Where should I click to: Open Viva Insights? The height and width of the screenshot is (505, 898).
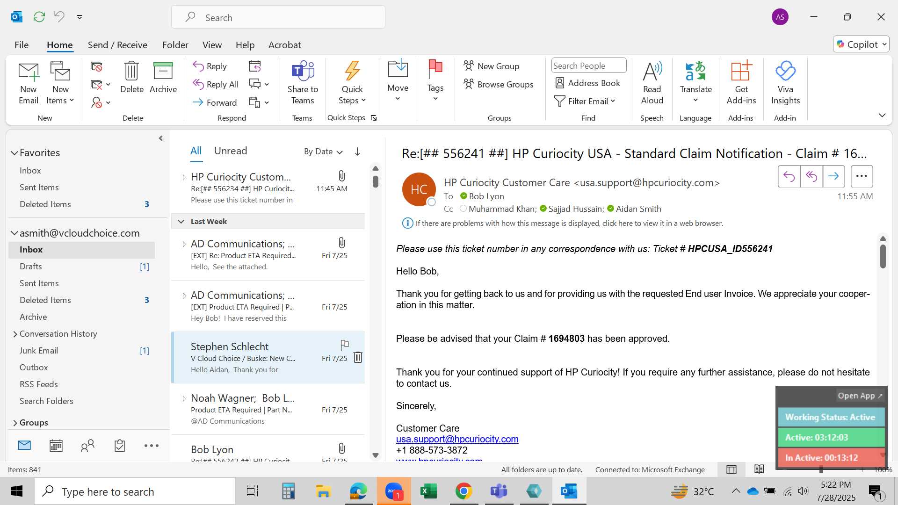coord(785,83)
